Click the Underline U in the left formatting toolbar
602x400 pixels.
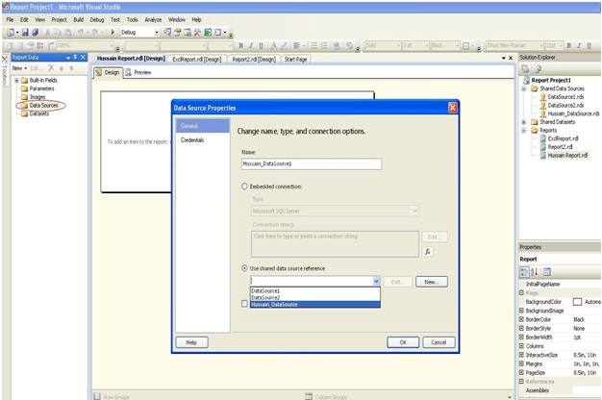261,46
